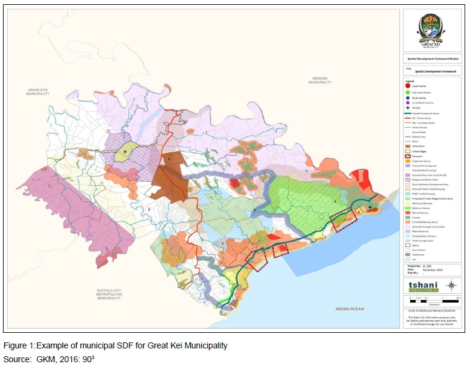Click the green Sub Local Centre legend dot
This screenshot has height=367, width=470.
(409, 92)
